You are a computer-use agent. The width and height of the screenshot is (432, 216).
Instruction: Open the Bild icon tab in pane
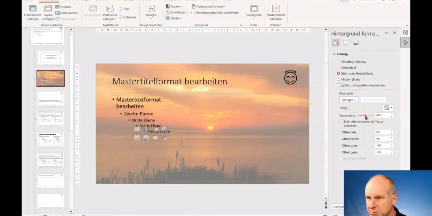[x=356, y=43]
